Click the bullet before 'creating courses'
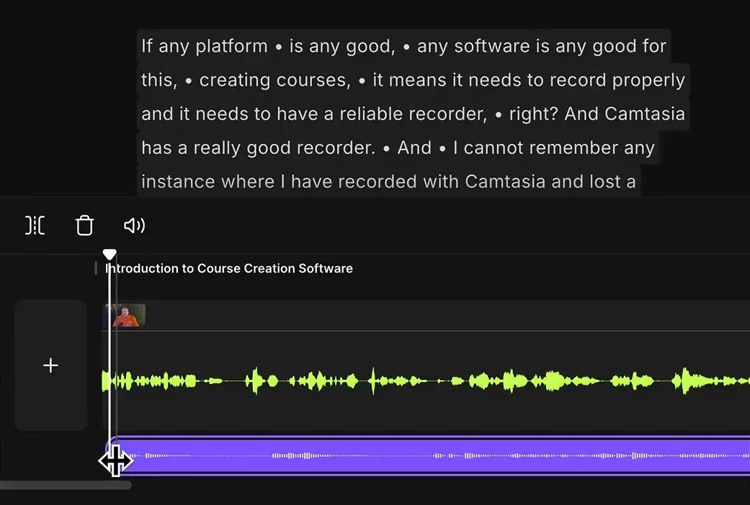The height and width of the screenshot is (505, 750). click(188, 80)
